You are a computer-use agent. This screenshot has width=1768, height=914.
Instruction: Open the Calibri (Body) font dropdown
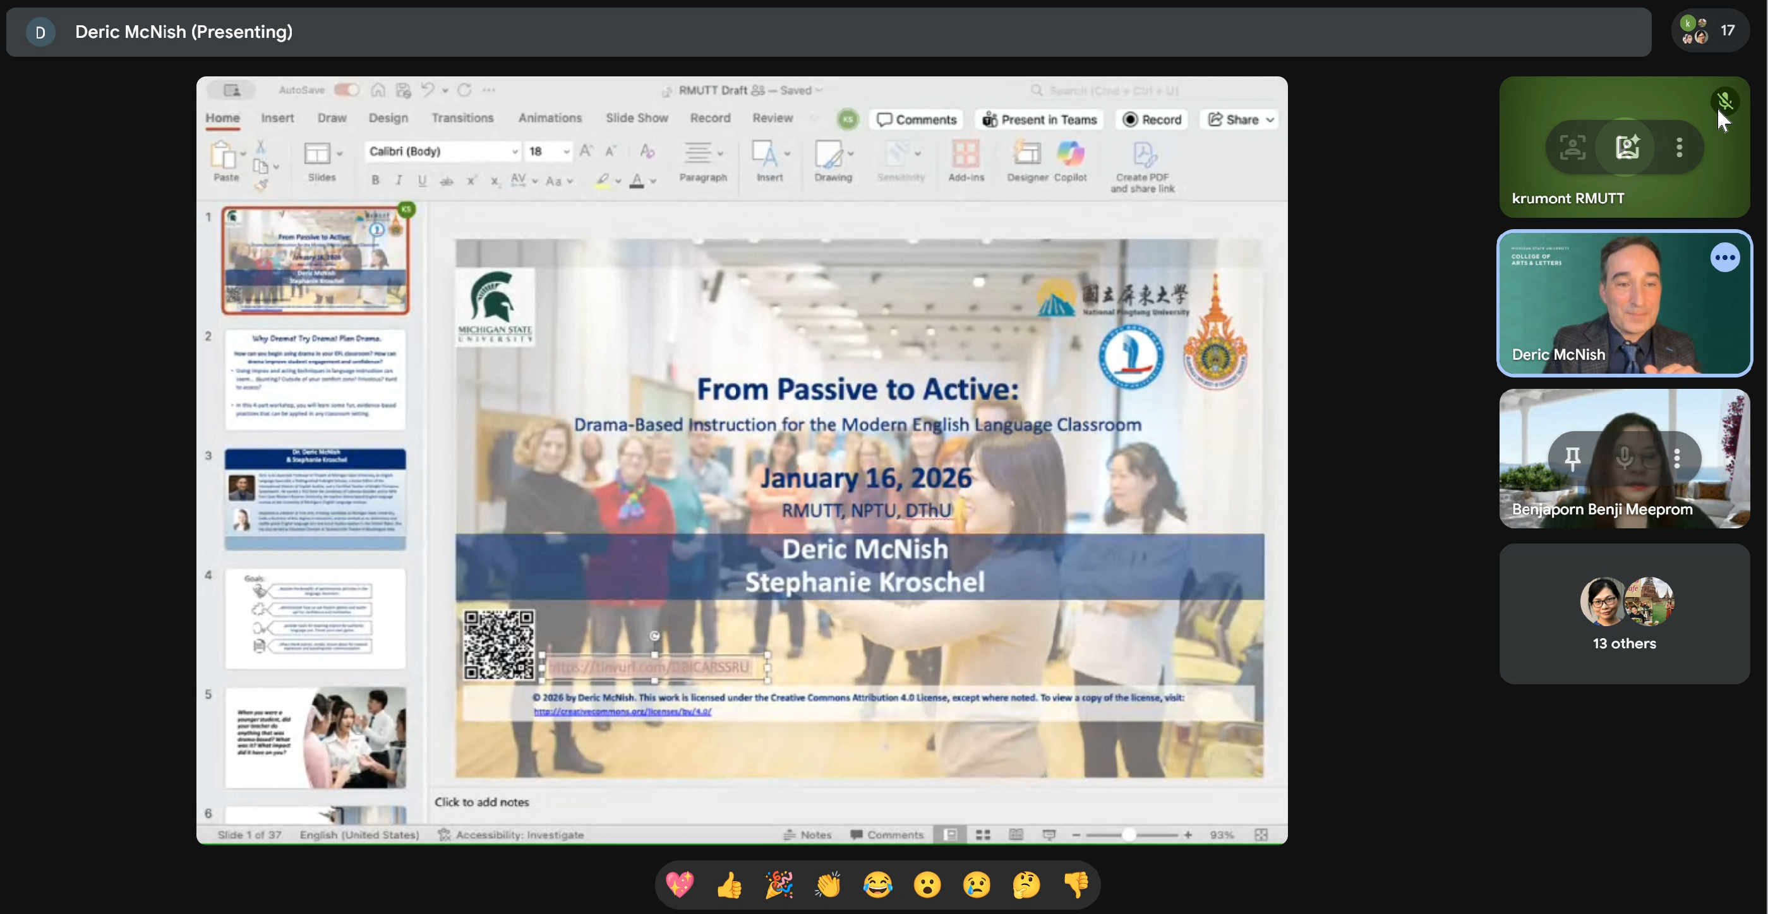click(x=514, y=151)
